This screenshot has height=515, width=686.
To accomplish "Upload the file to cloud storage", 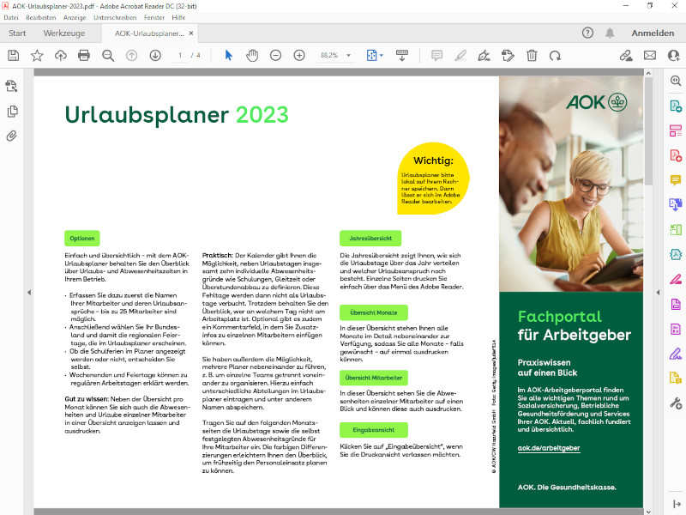I will (x=60, y=56).
